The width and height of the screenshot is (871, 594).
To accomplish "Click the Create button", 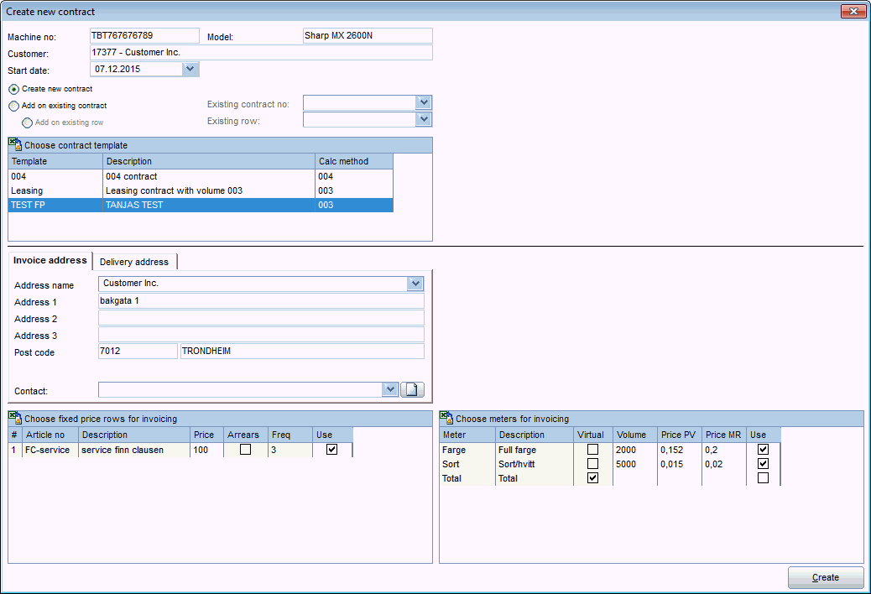I will pos(825,577).
